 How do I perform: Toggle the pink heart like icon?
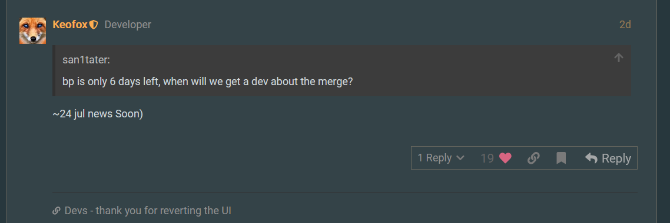point(506,158)
